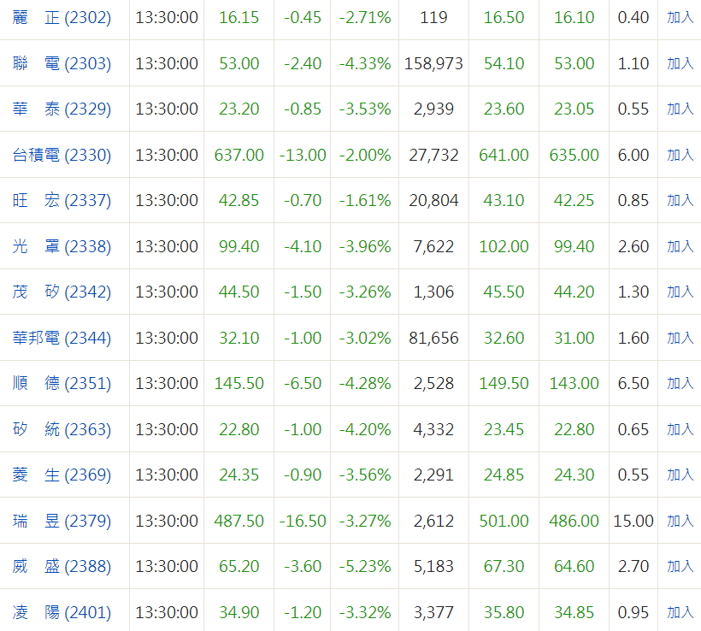Click 加入 in the 台積電 row
Viewport: 701px width, 631px height.
680,155
